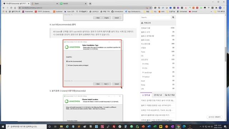The width and height of the screenshot is (229, 129).
Task: Switch to the NAVER tab
Action: (73, 4)
